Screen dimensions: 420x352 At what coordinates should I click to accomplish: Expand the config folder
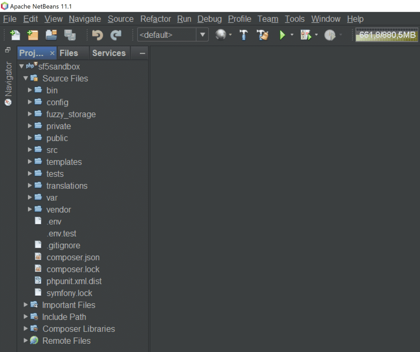click(x=30, y=102)
